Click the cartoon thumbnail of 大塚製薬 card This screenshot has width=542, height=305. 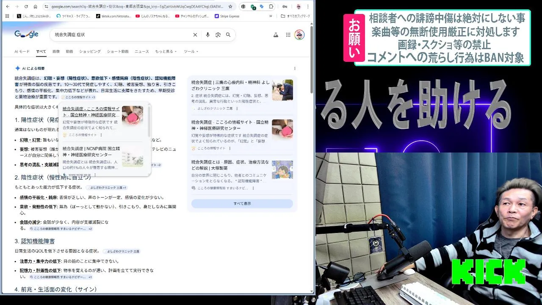click(282, 170)
